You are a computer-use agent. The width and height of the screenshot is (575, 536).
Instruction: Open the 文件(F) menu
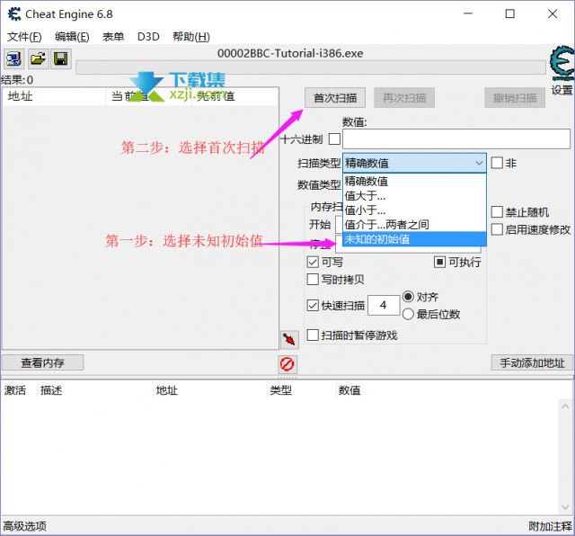pyautogui.click(x=24, y=37)
